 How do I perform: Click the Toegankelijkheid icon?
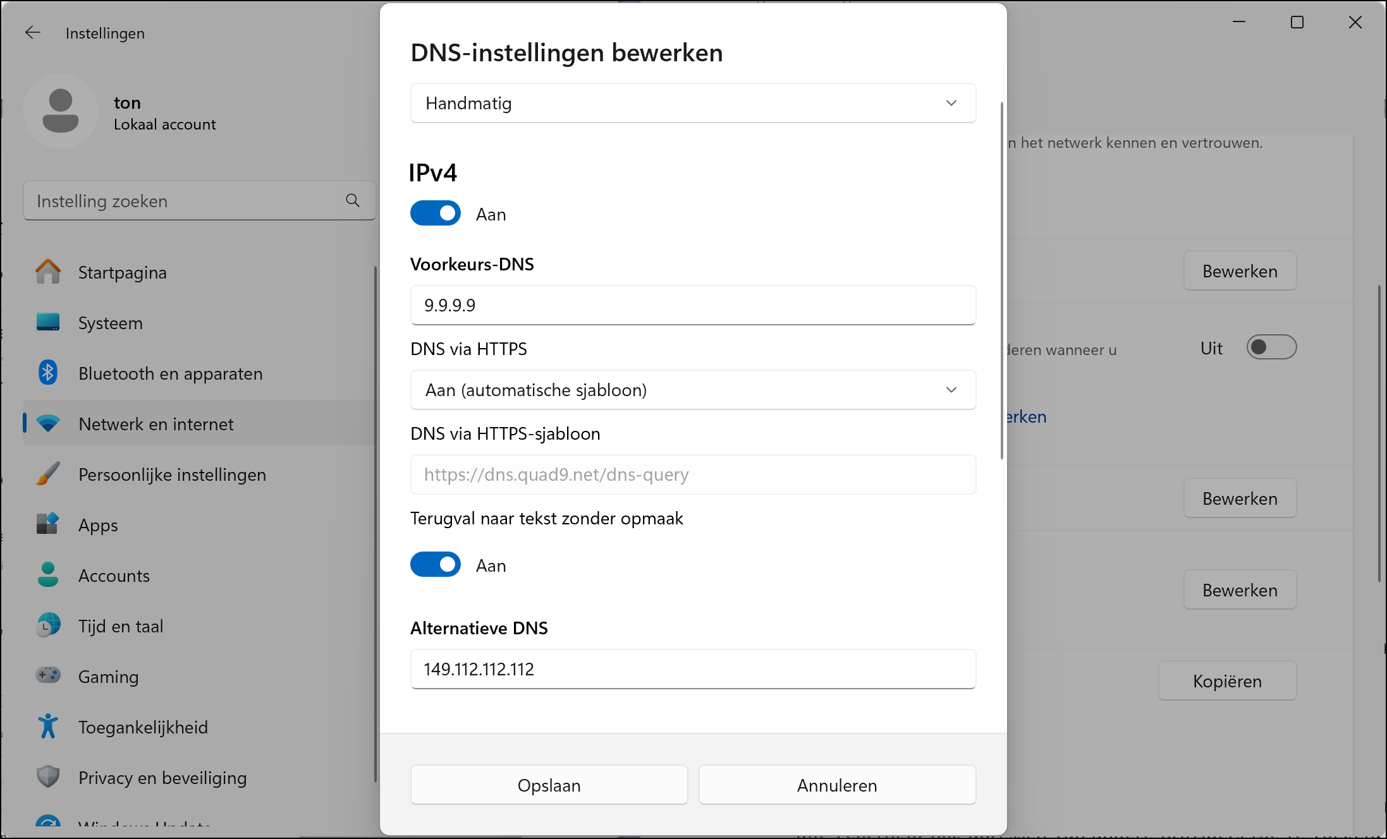tap(48, 727)
